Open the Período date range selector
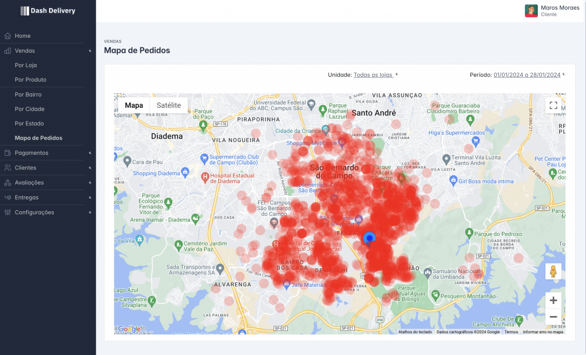Screen dimensions: 586x355 coord(527,74)
